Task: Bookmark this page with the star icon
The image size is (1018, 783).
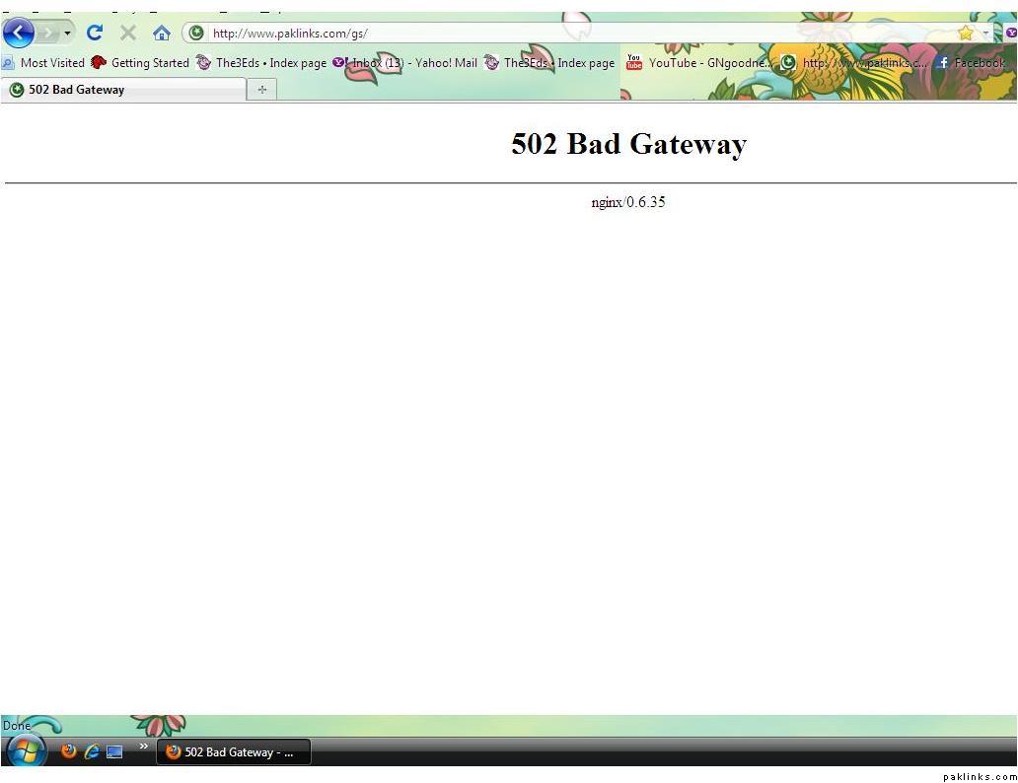Action: tap(965, 33)
